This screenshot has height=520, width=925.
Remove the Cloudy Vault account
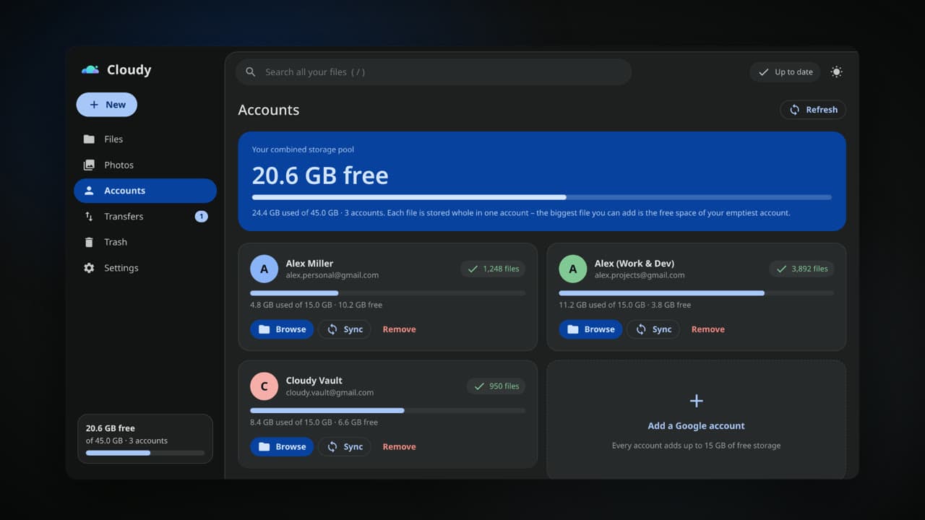[x=399, y=447]
